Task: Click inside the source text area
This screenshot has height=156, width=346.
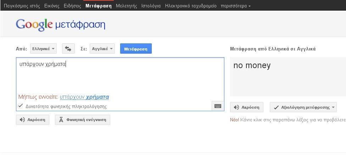Action: 120,84
